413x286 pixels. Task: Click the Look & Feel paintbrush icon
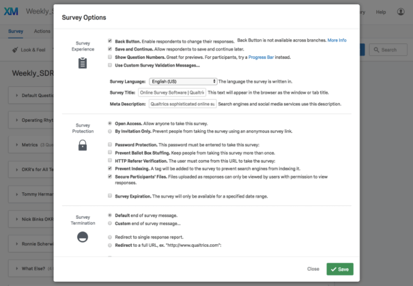pos(15,50)
